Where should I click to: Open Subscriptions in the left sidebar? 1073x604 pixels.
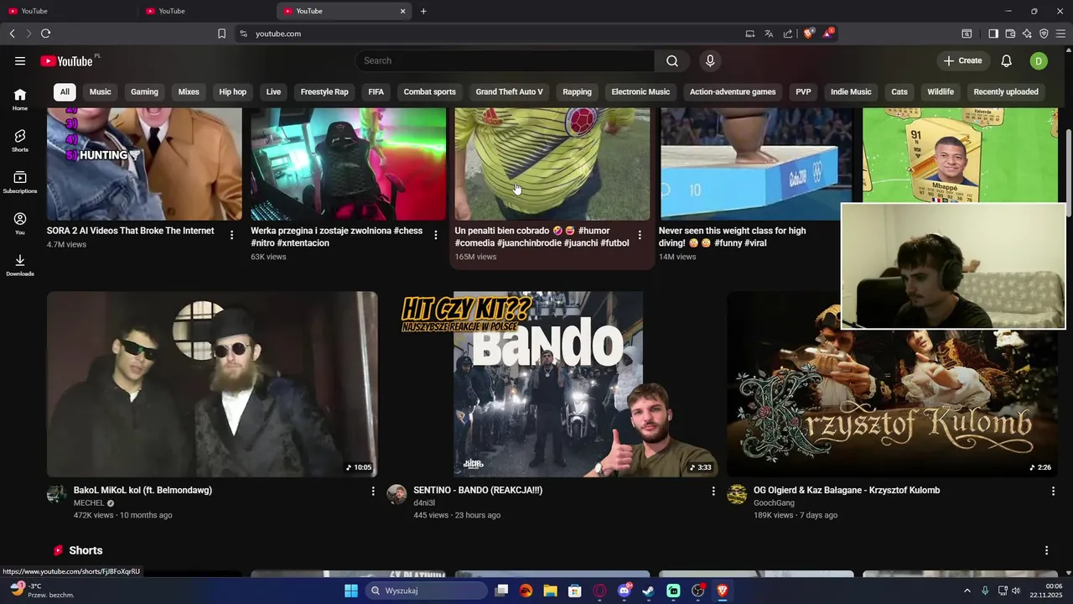(x=20, y=182)
